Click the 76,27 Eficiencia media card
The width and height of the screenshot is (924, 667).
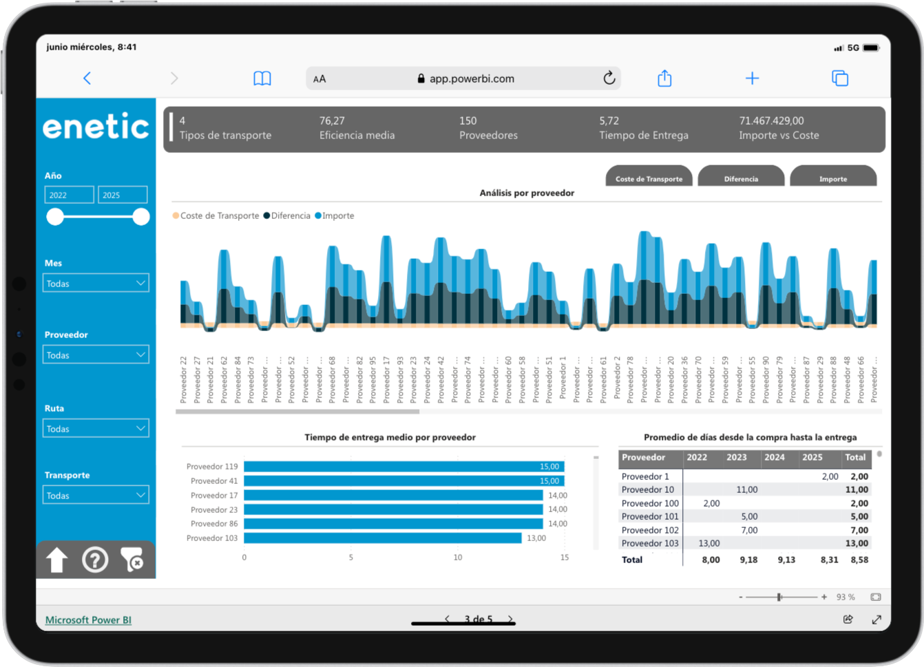tap(357, 128)
